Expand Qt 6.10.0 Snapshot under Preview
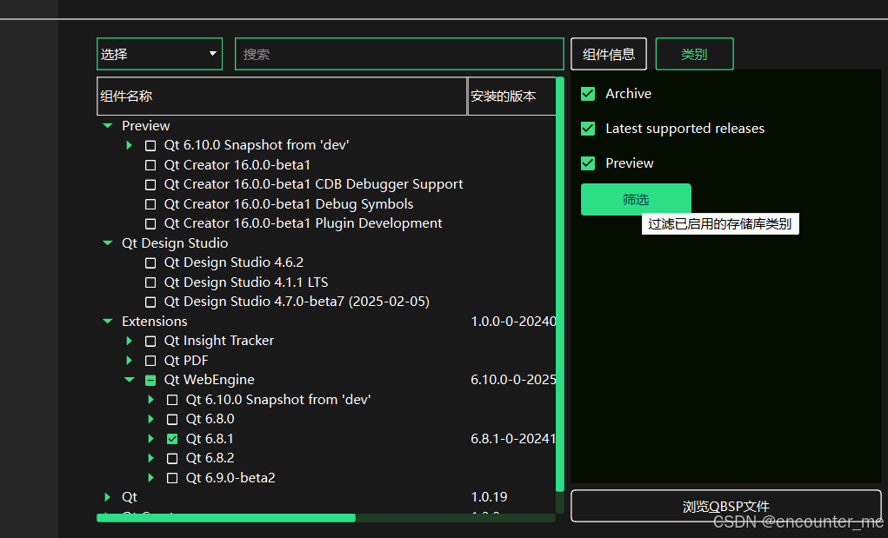Image resolution: width=888 pixels, height=538 pixels. pyautogui.click(x=129, y=145)
